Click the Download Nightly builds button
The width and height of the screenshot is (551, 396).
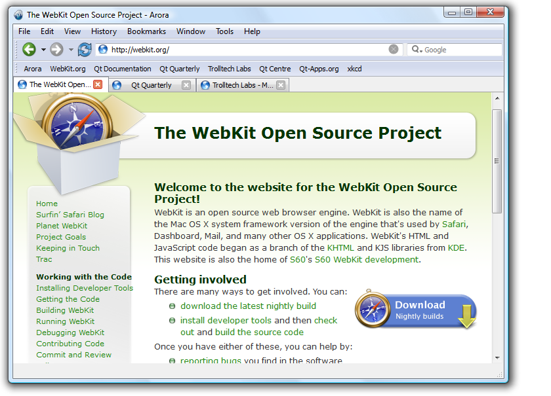click(416, 310)
